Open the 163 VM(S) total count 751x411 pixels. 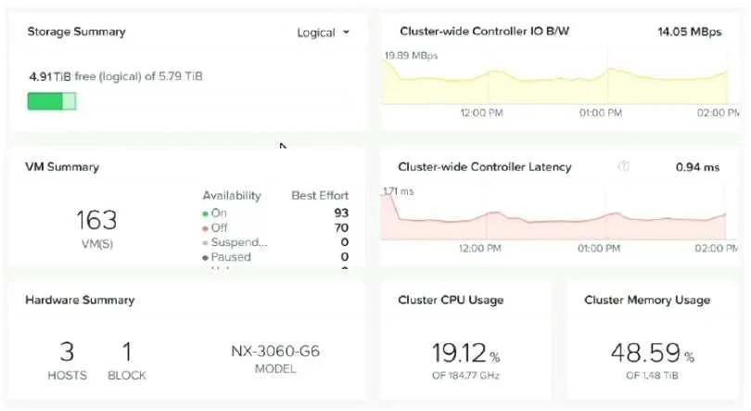tap(96, 228)
